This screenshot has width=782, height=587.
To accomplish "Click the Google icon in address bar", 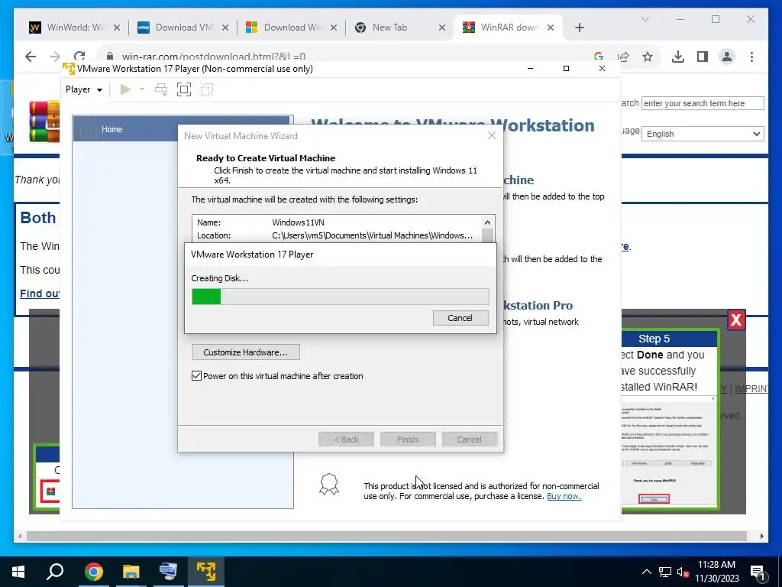I will coord(599,57).
